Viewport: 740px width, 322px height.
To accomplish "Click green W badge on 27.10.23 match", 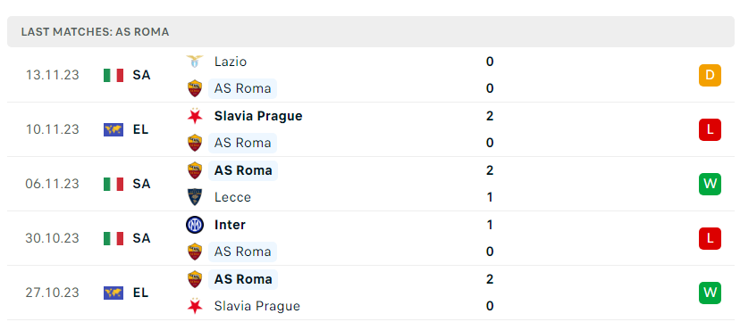I will coord(710,293).
